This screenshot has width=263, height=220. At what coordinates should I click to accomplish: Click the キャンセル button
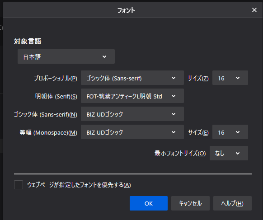point(190,203)
